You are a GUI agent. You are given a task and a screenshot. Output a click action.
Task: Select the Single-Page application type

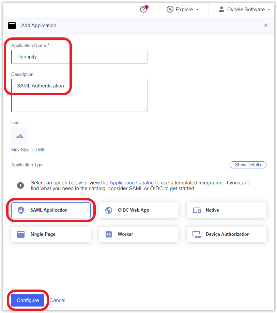coord(51,234)
